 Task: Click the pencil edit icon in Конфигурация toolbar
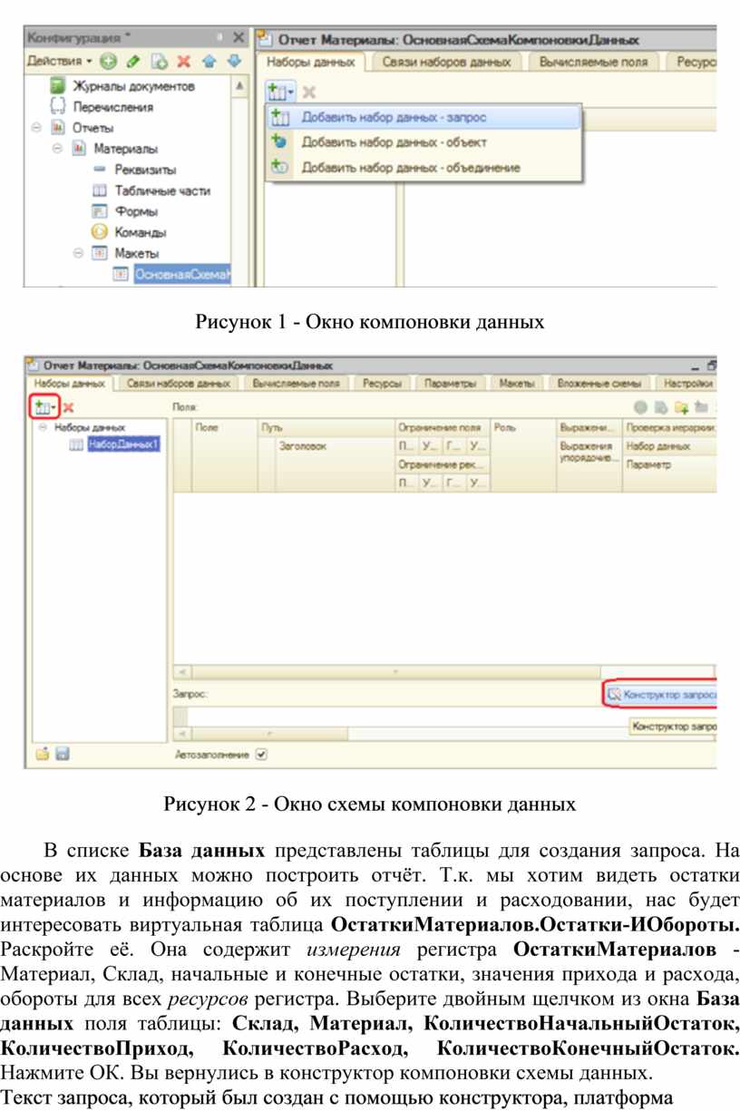132,62
